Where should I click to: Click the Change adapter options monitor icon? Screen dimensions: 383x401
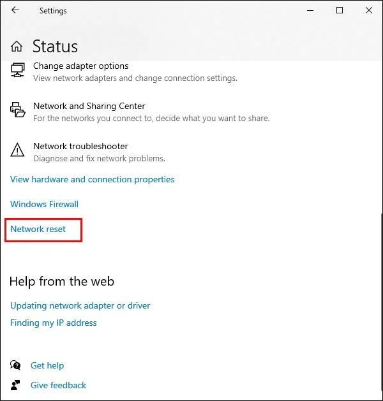click(17, 70)
